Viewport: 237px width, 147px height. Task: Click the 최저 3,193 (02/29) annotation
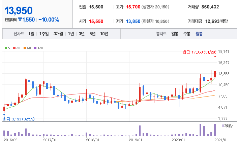[x=19, y=119]
